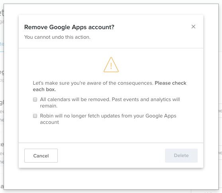Tick the 'Robin will no longer fetch updates' checkbox
Screen dimensions: 222x193
tap(35, 116)
